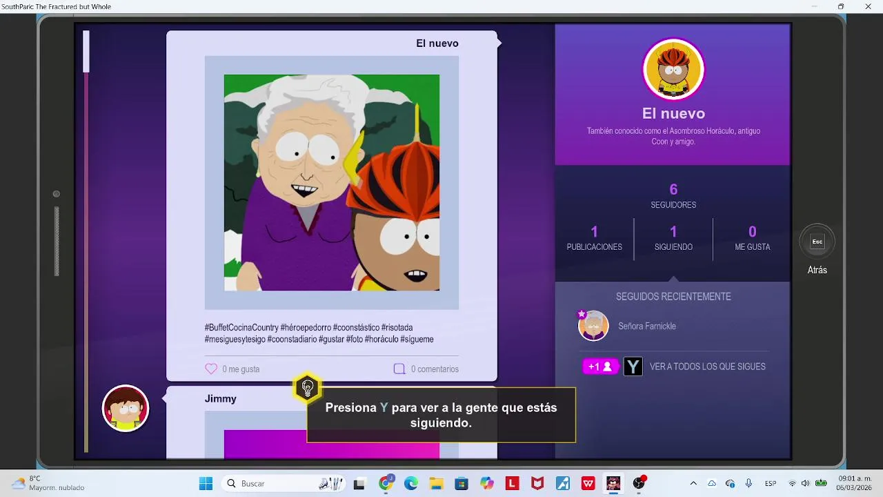
Task: Click '0 comentarios' on the post
Action: (435, 369)
